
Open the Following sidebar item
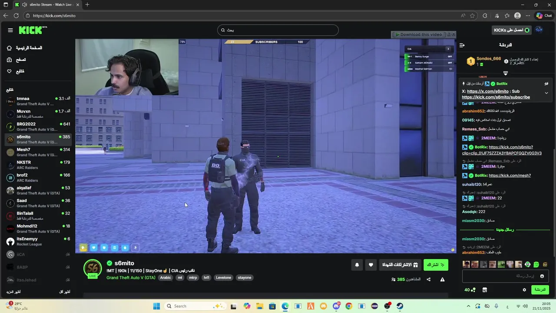16,71
